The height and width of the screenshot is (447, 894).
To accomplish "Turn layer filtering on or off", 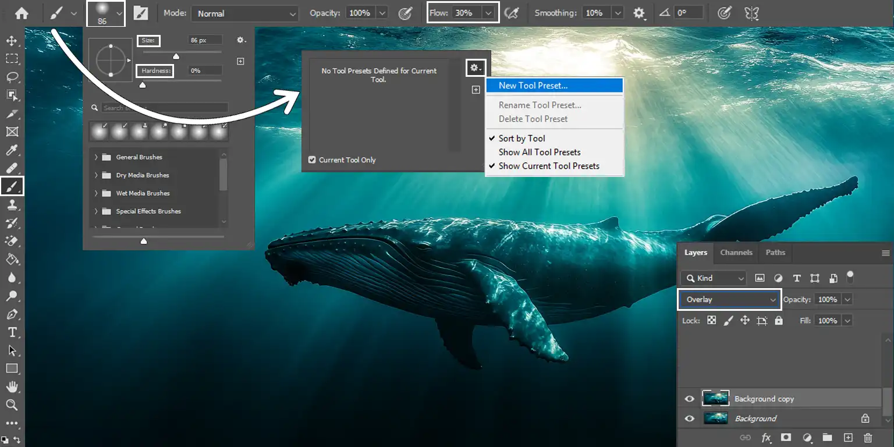I will click(850, 277).
